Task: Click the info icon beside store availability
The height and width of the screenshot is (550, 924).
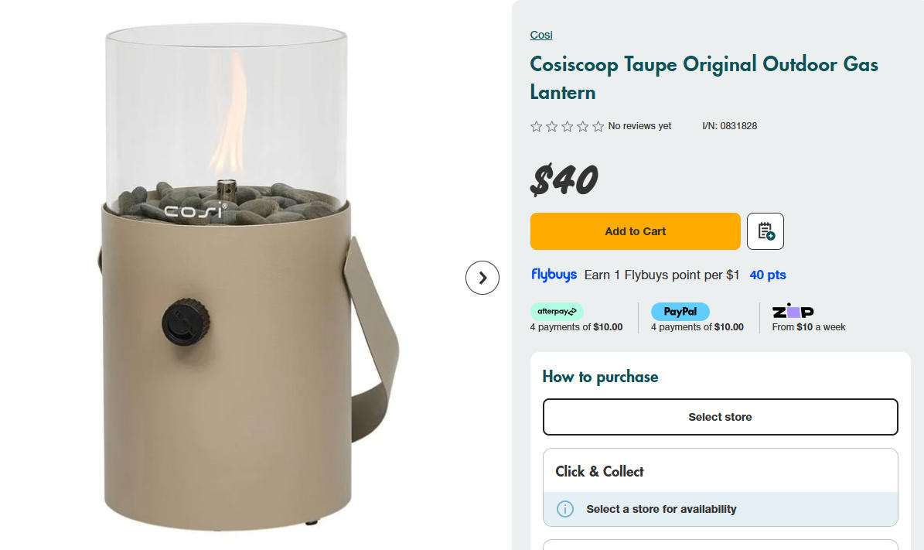Action: 564,509
